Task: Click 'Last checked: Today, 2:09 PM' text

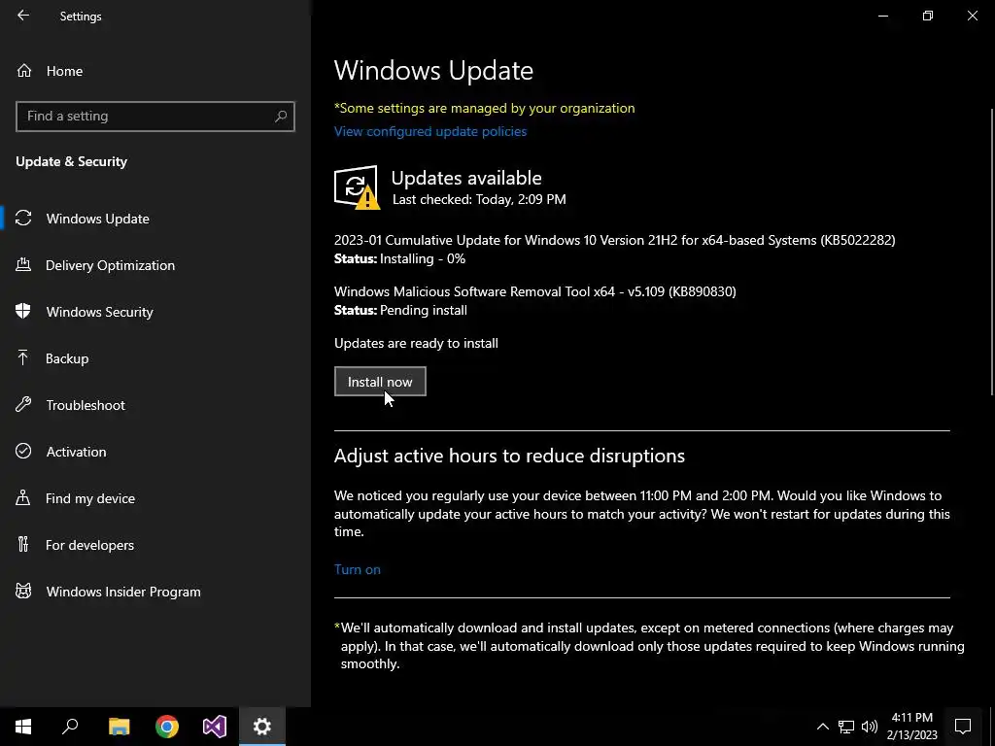Action: pyautogui.click(x=479, y=199)
